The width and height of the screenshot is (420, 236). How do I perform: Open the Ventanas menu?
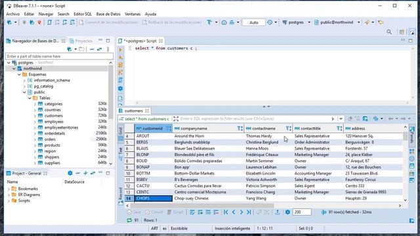[x=133, y=14]
